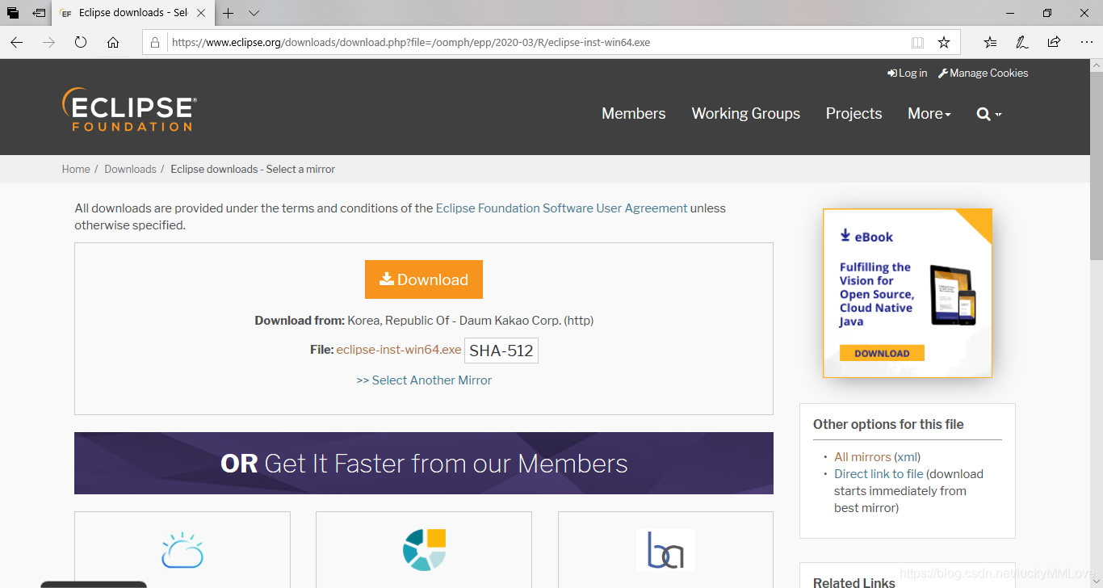This screenshot has width=1103, height=588.
Task: Click the padlock site security icon
Action: [157, 42]
